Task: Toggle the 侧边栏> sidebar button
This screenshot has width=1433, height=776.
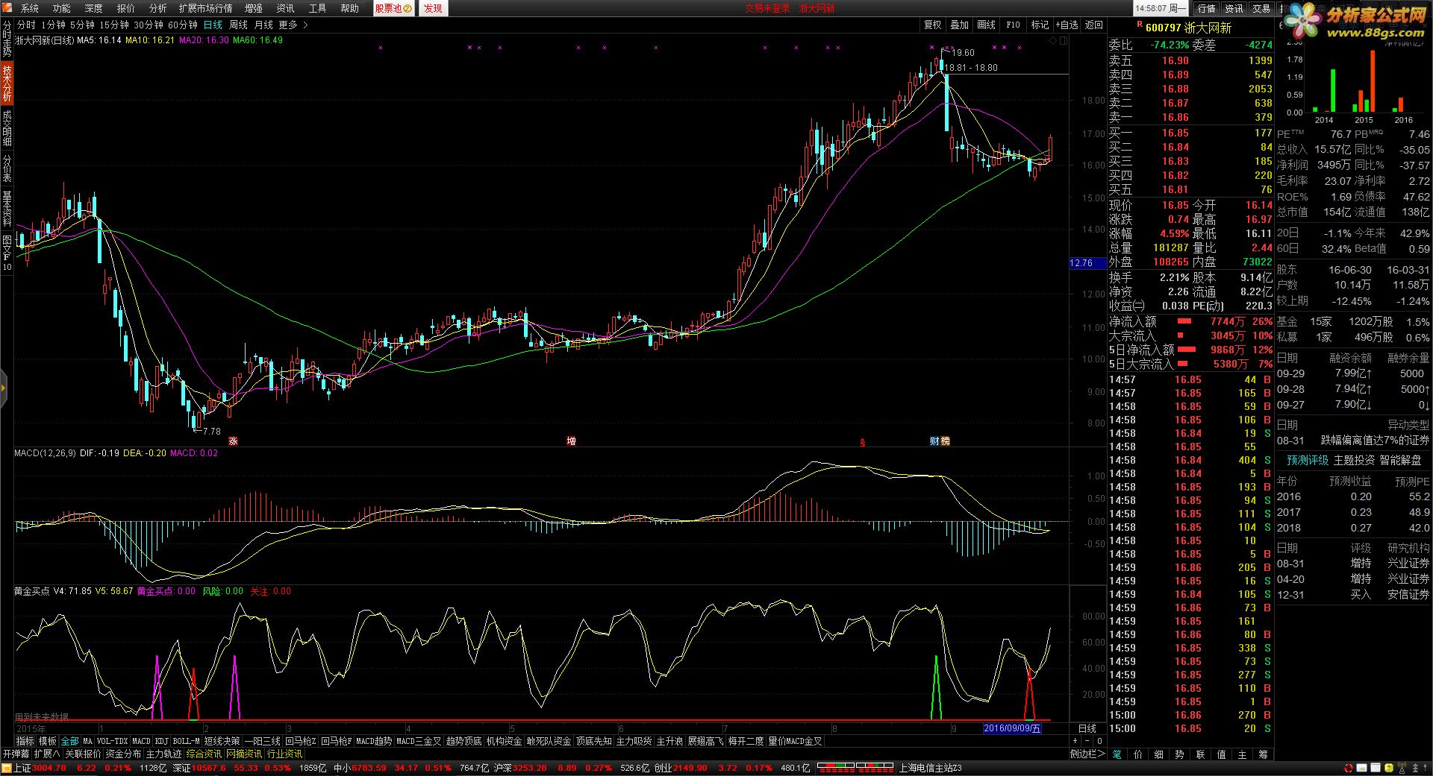Action: coord(1087,754)
